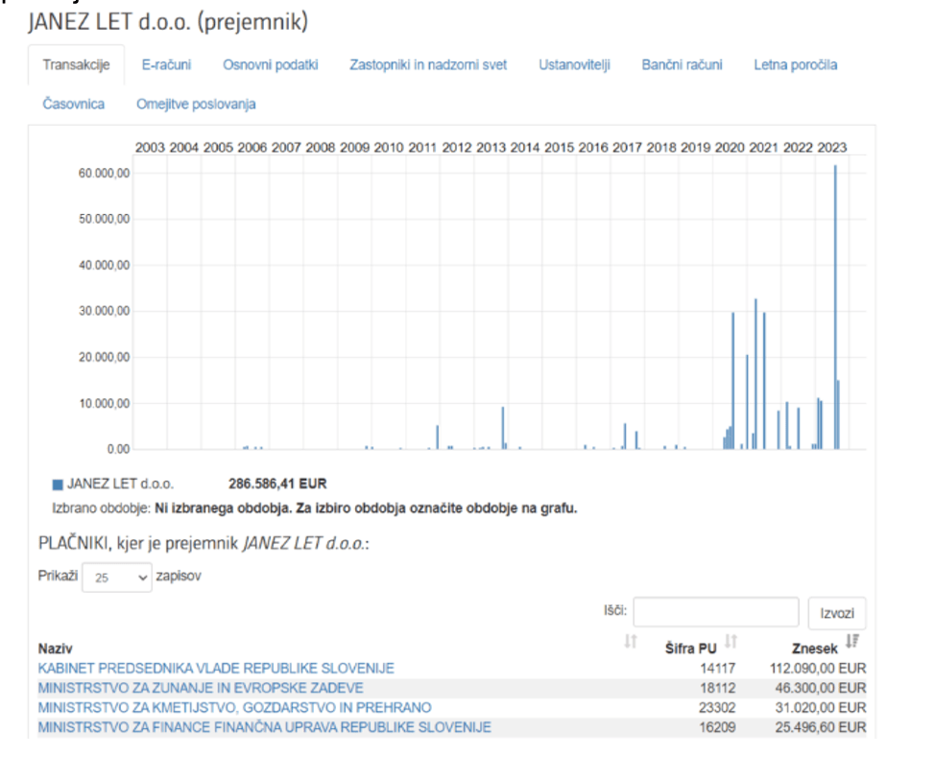Sort by Znesek column sort icon
The image size is (935, 779).
coord(852,641)
